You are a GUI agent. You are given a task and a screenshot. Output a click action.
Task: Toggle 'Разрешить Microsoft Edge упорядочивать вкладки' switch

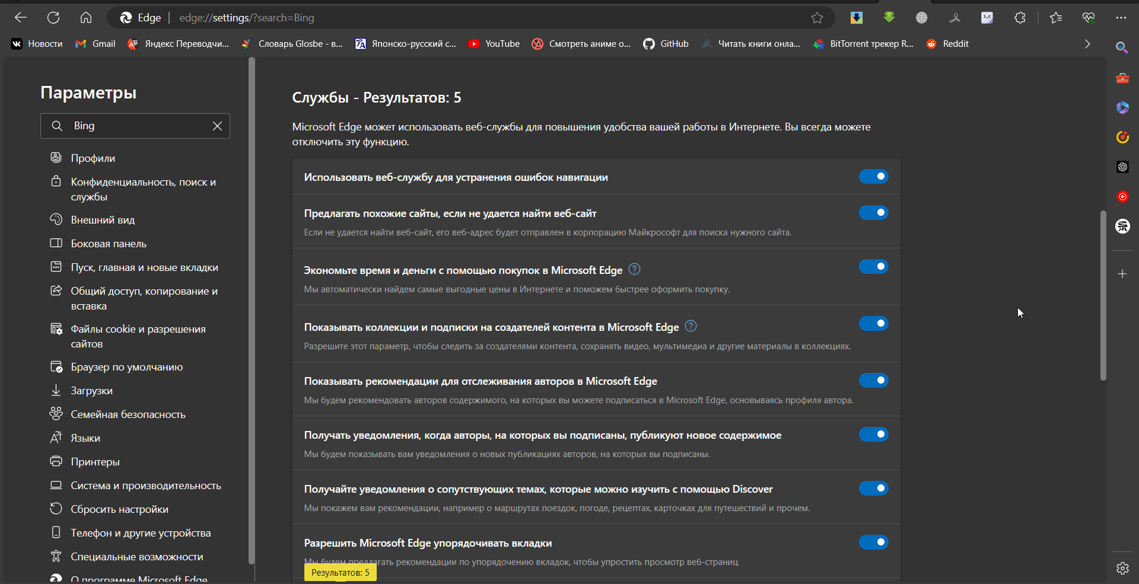click(x=873, y=542)
